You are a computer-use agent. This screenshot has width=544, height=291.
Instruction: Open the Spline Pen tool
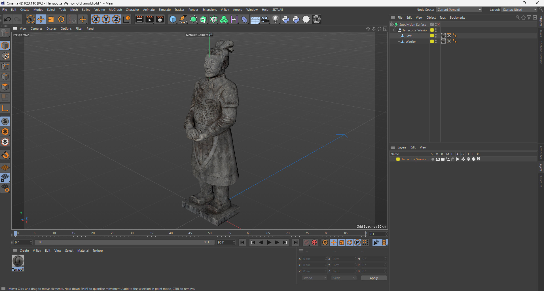(183, 19)
